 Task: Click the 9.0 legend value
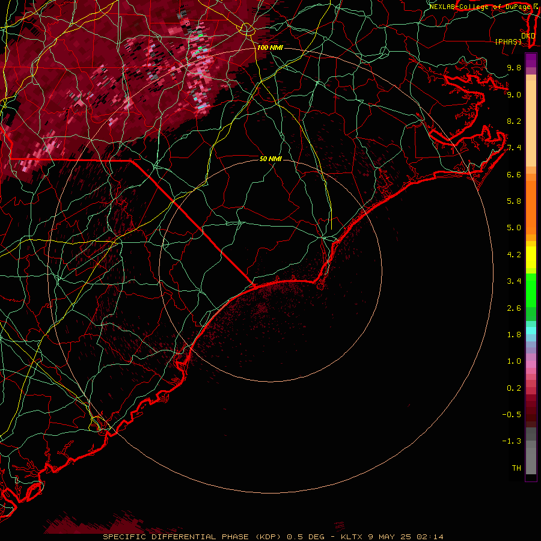pos(514,94)
